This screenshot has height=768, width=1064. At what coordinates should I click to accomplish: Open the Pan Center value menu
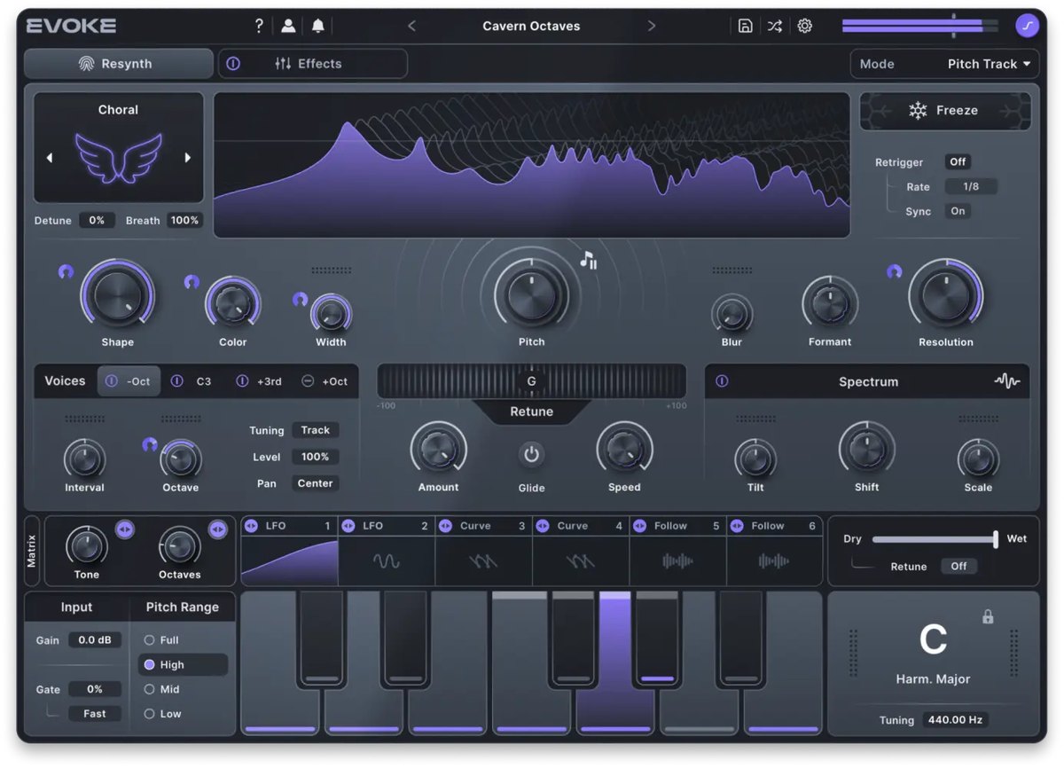tap(316, 483)
